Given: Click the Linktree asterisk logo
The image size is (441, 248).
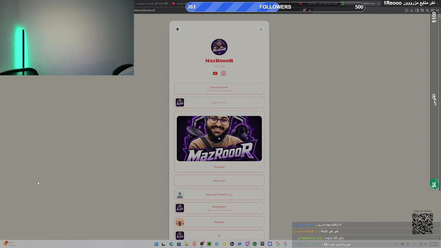Looking at the screenshot, I should pyautogui.click(x=177, y=29).
